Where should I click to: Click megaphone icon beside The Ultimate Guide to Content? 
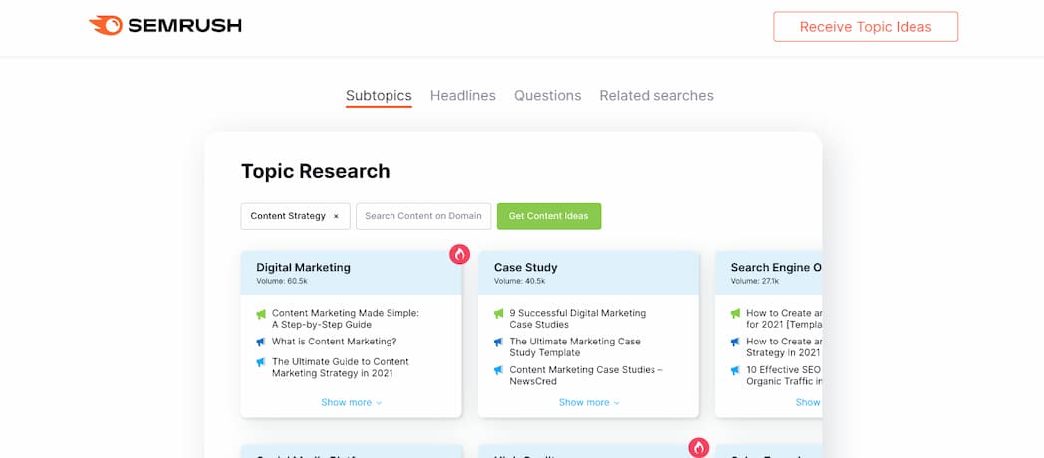[261, 362]
